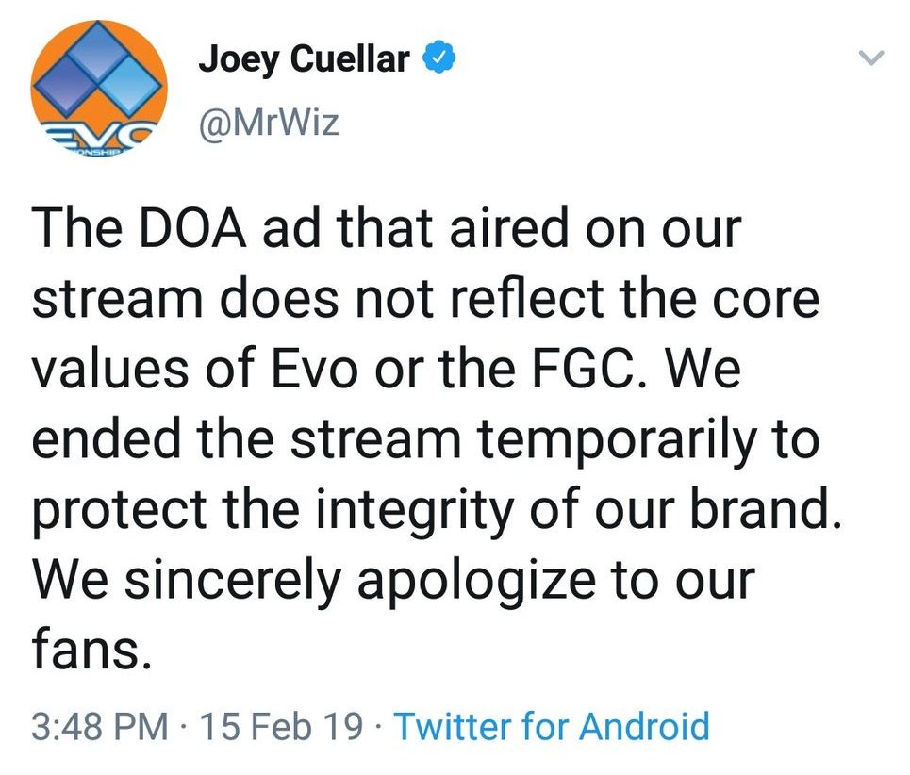
Task: Click the 3:48 PM timestamp
Action: (100, 727)
